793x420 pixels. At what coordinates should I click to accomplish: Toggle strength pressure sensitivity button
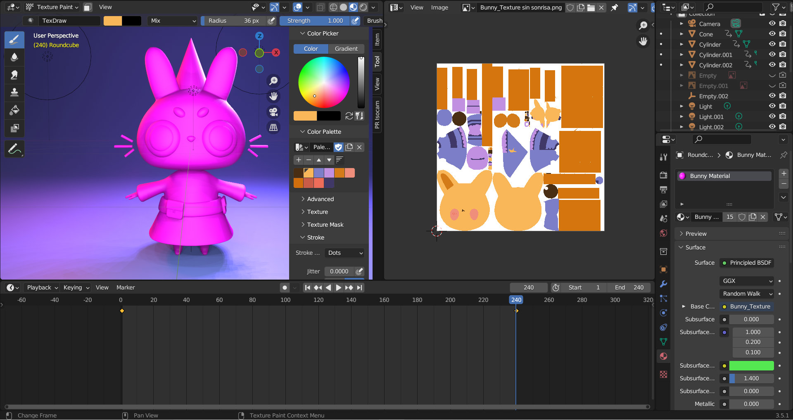click(x=355, y=21)
